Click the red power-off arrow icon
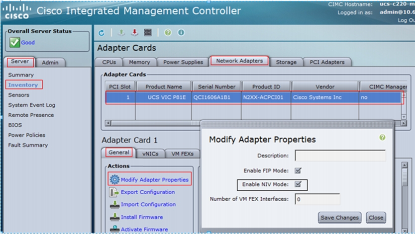415x240 pixels. click(x=134, y=32)
